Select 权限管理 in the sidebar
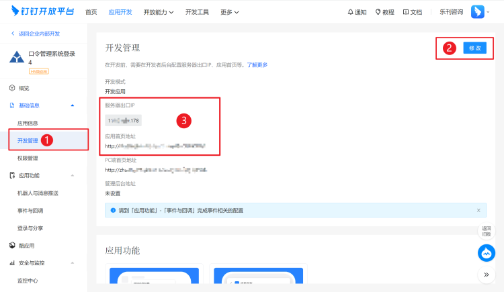 [x=28, y=158]
